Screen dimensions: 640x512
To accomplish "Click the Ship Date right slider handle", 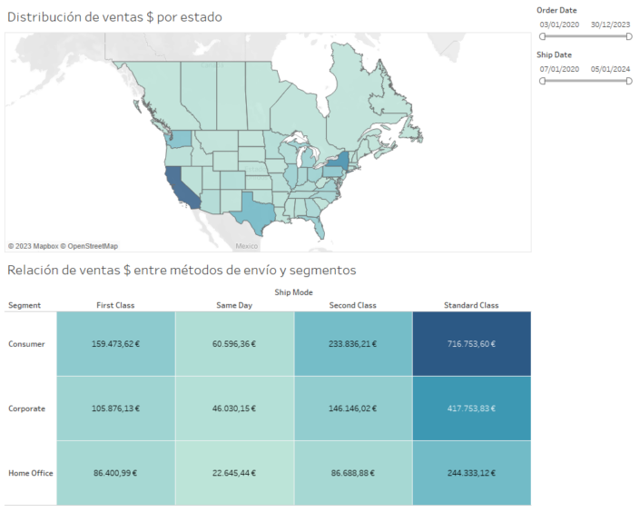I will 628,81.
